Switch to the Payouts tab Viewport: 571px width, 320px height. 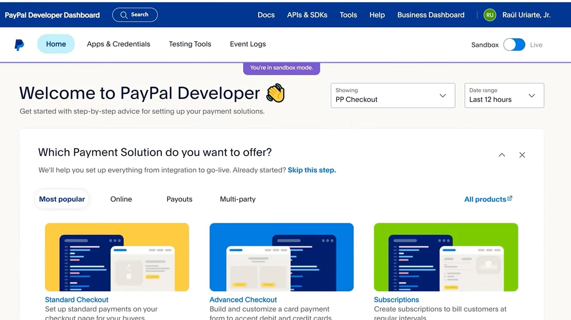click(179, 199)
